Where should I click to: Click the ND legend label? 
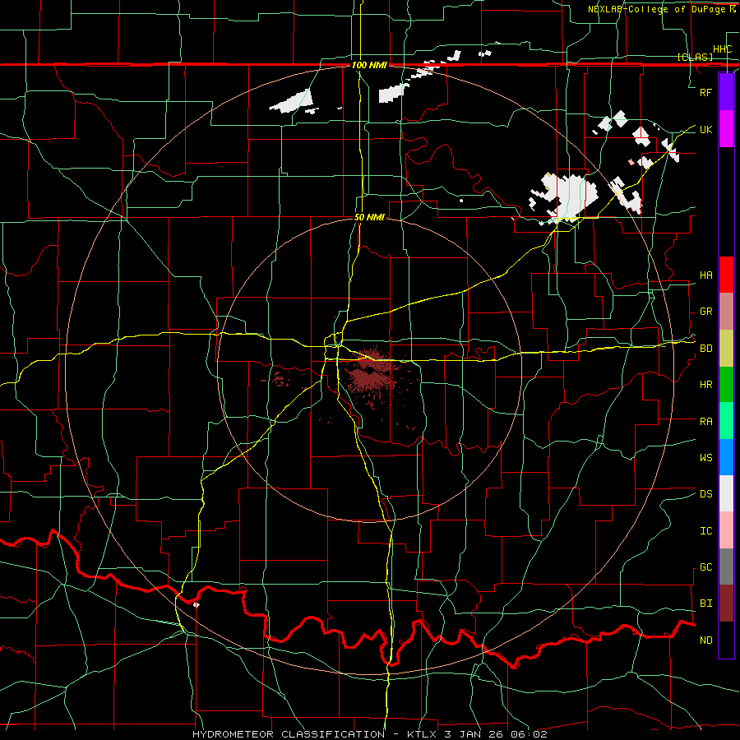point(705,641)
